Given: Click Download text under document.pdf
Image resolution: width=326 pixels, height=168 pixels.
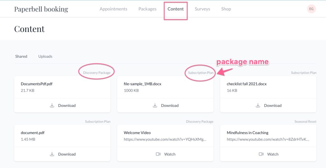Looking at the screenshot, I should [67, 154].
